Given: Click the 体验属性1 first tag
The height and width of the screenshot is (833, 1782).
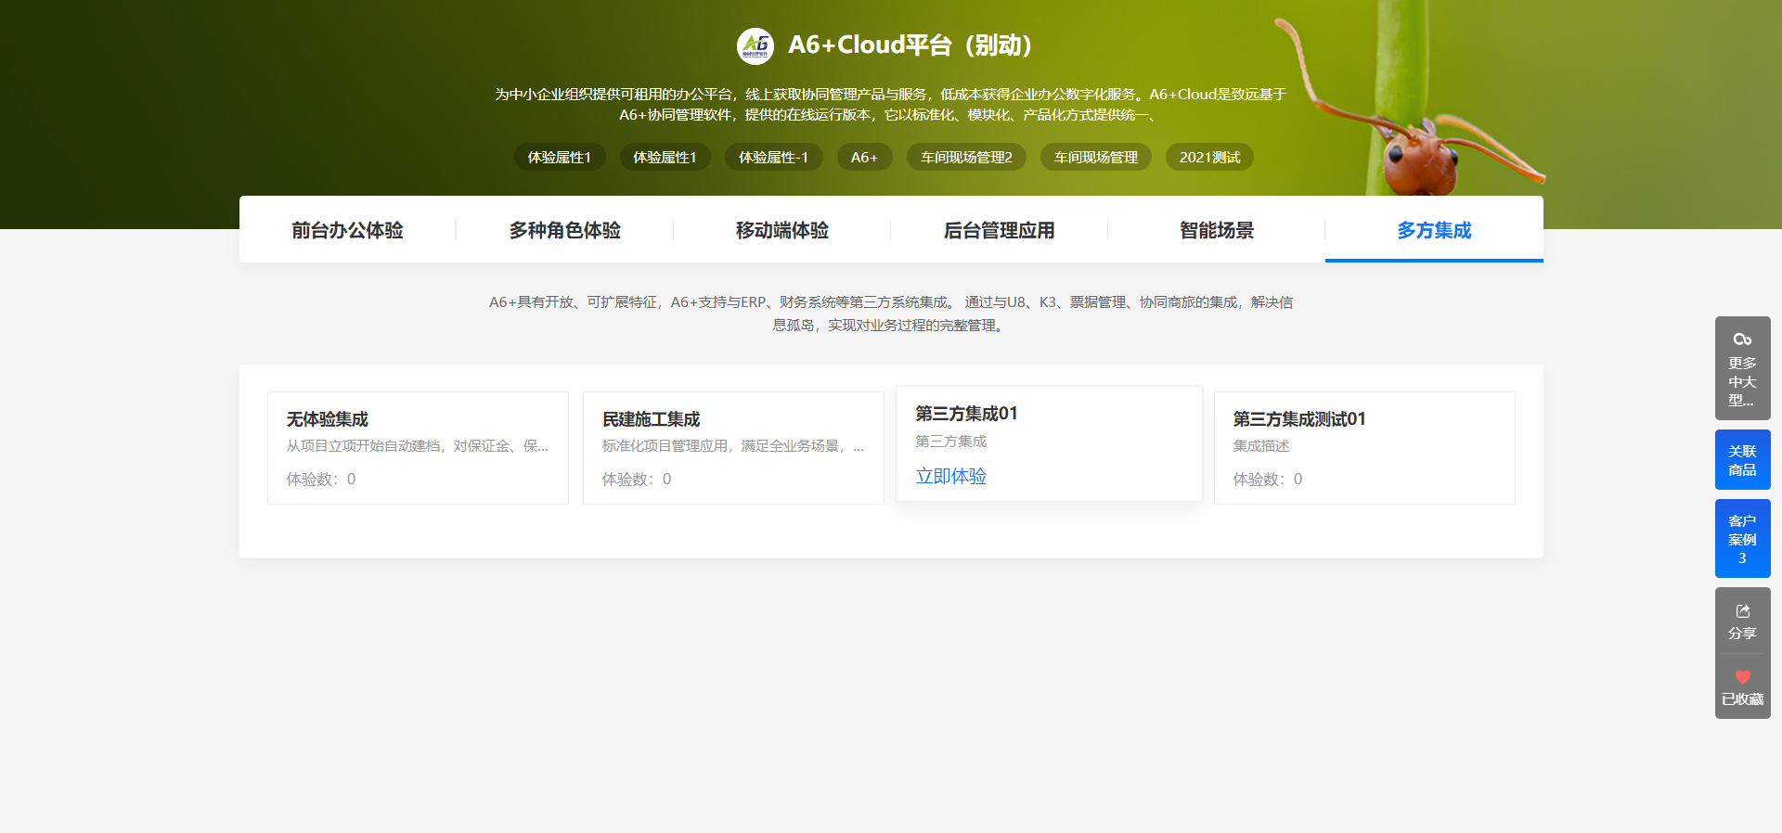Looking at the screenshot, I should point(560,158).
